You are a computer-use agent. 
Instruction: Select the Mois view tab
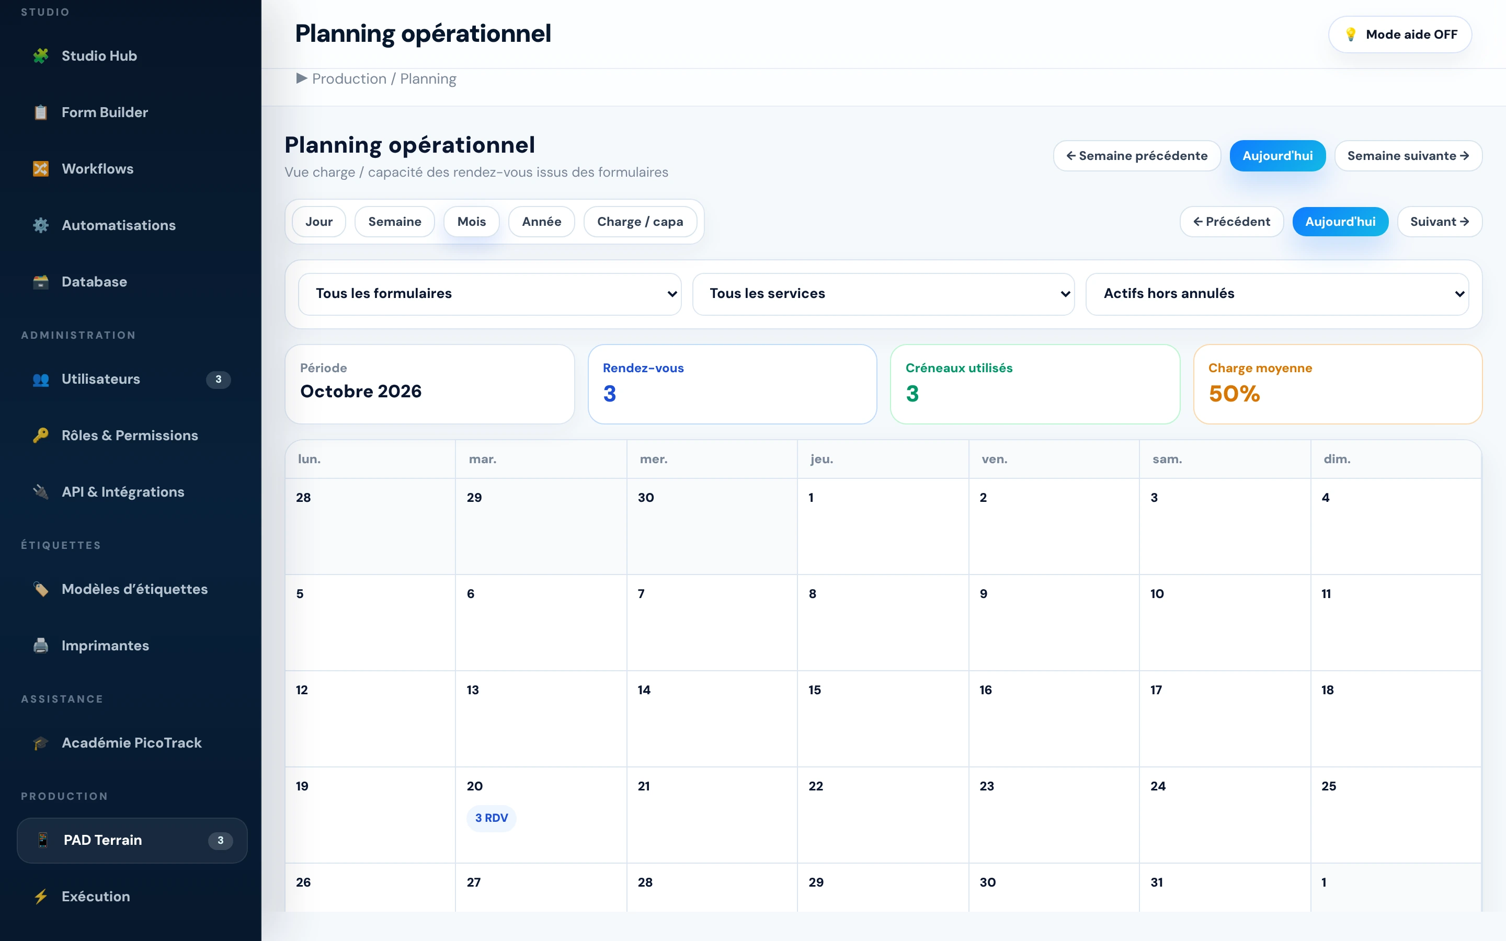[471, 222]
